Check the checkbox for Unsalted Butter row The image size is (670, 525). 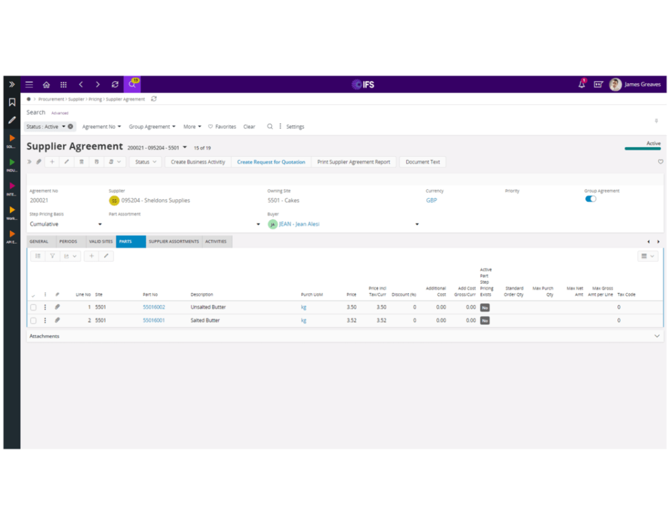(x=33, y=307)
